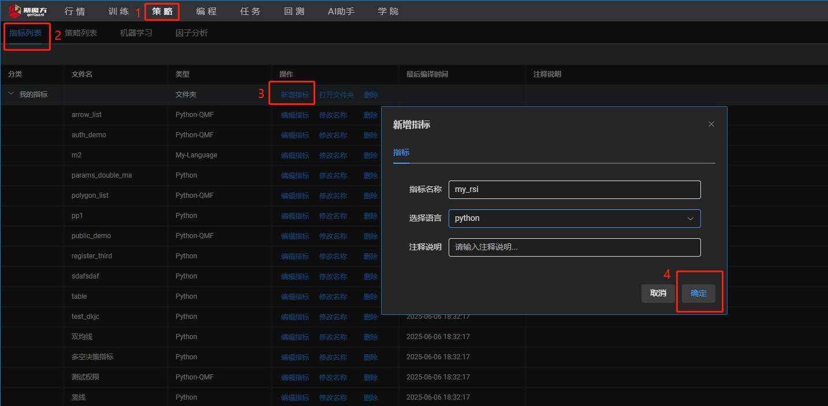Click the 指标名称 input field

click(574, 190)
